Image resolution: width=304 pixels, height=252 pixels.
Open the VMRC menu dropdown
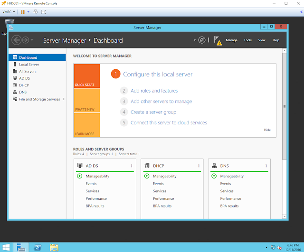pos(9,12)
